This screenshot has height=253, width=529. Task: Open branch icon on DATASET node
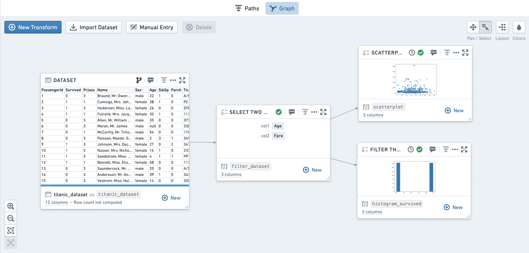click(x=139, y=80)
